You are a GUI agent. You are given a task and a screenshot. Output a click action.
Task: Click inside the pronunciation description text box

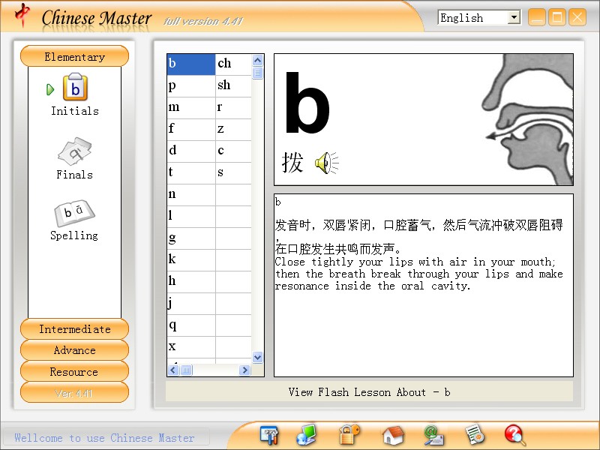[x=424, y=286]
